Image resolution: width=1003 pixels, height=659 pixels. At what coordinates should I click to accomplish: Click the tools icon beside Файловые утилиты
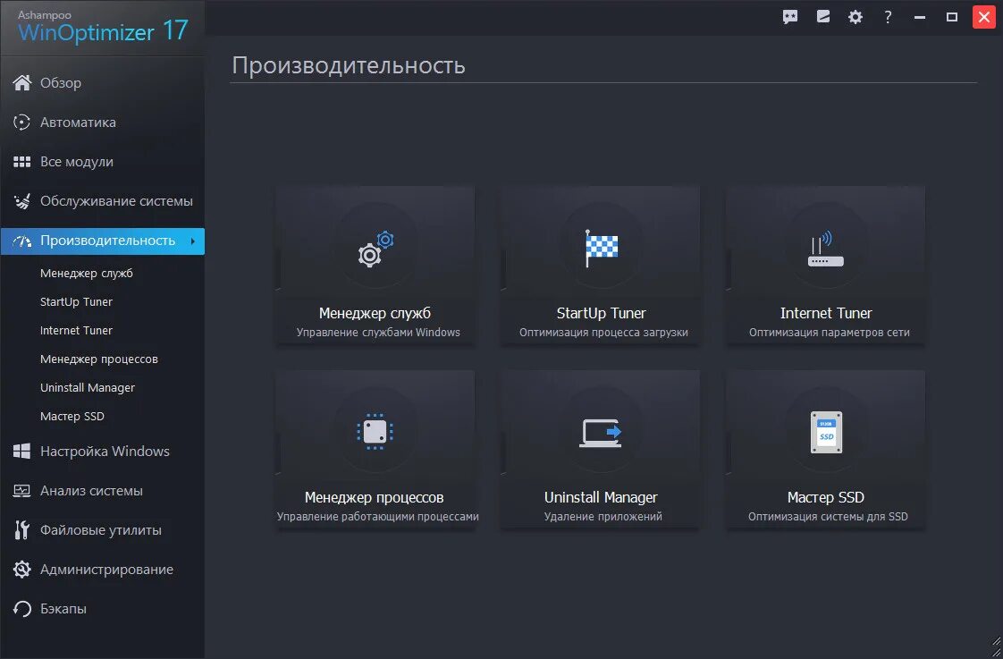point(21,530)
